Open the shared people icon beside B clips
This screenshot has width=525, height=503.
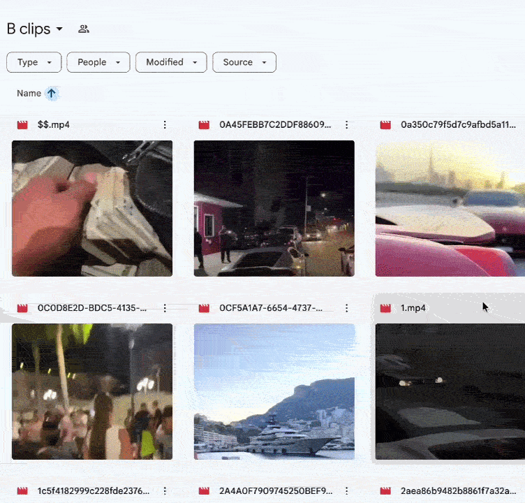tap(83, 29)
